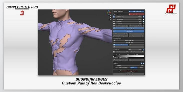Image resolution: width=183 pixels, height=92 pixels.
Task: Click the blue Offset field in Solidify
Action: [x=137, y=68]
